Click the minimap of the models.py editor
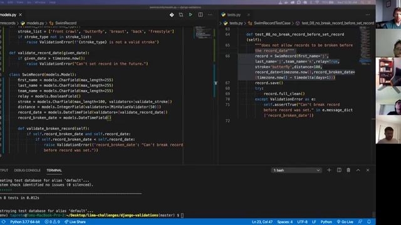This screenshot has height=225, width=401. tap(203, 32)
